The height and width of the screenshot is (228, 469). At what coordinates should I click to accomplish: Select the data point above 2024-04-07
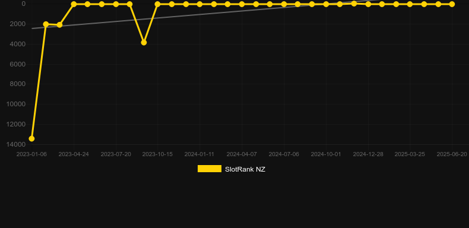coord(242,4)
